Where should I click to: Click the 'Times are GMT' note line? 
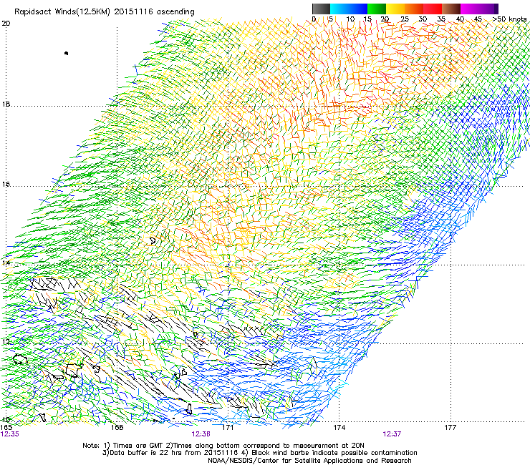pos(223,446)
